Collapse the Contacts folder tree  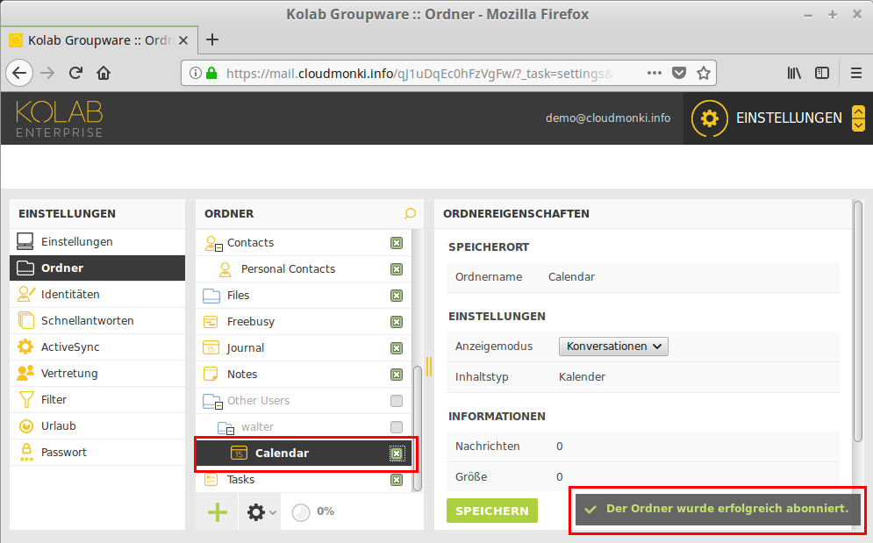218,247
